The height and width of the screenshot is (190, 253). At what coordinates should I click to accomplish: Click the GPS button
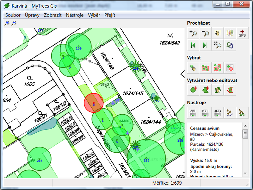tap(242, 33)
